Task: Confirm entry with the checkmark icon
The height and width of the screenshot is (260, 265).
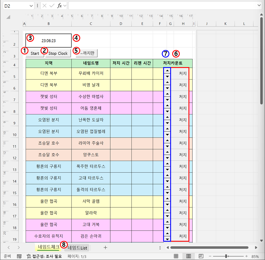Action: tap(52, 6)
